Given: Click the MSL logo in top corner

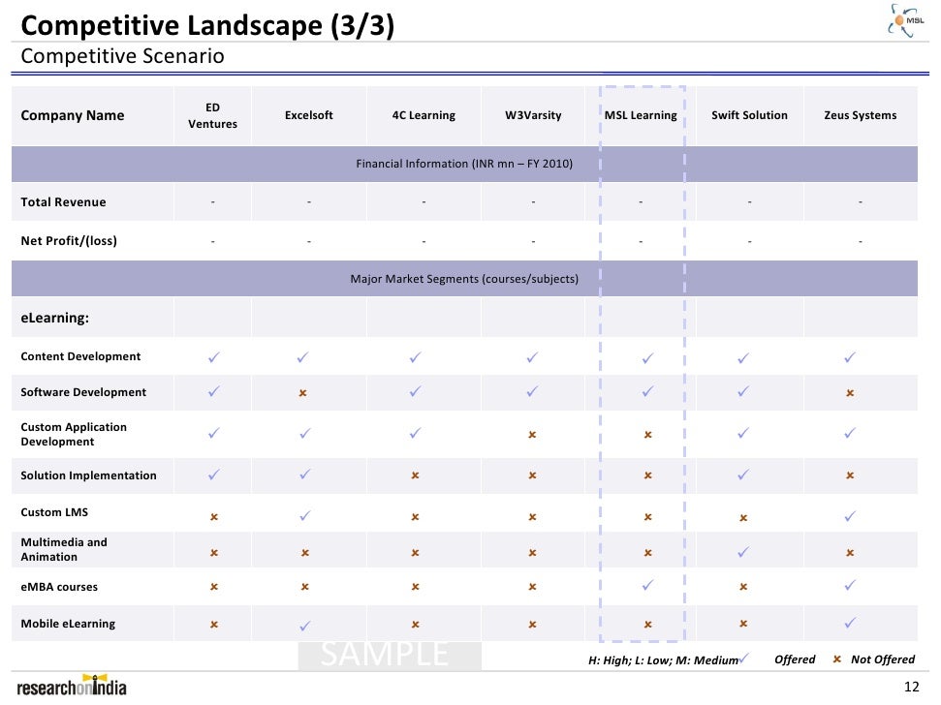Looking at the screenshot, I should click(x=906, y=20).
